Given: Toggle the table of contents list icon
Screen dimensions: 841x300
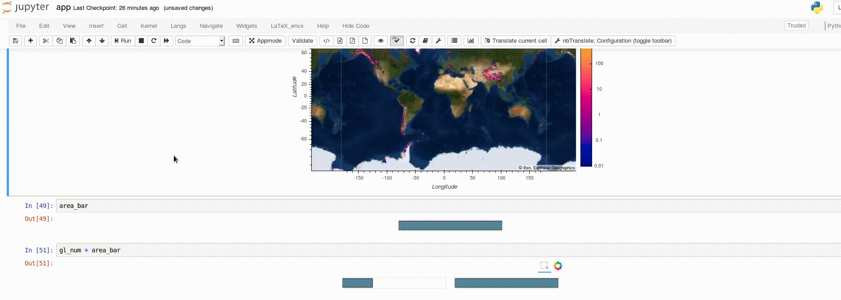Looking at the screenshot, I should tap(454, 41).
